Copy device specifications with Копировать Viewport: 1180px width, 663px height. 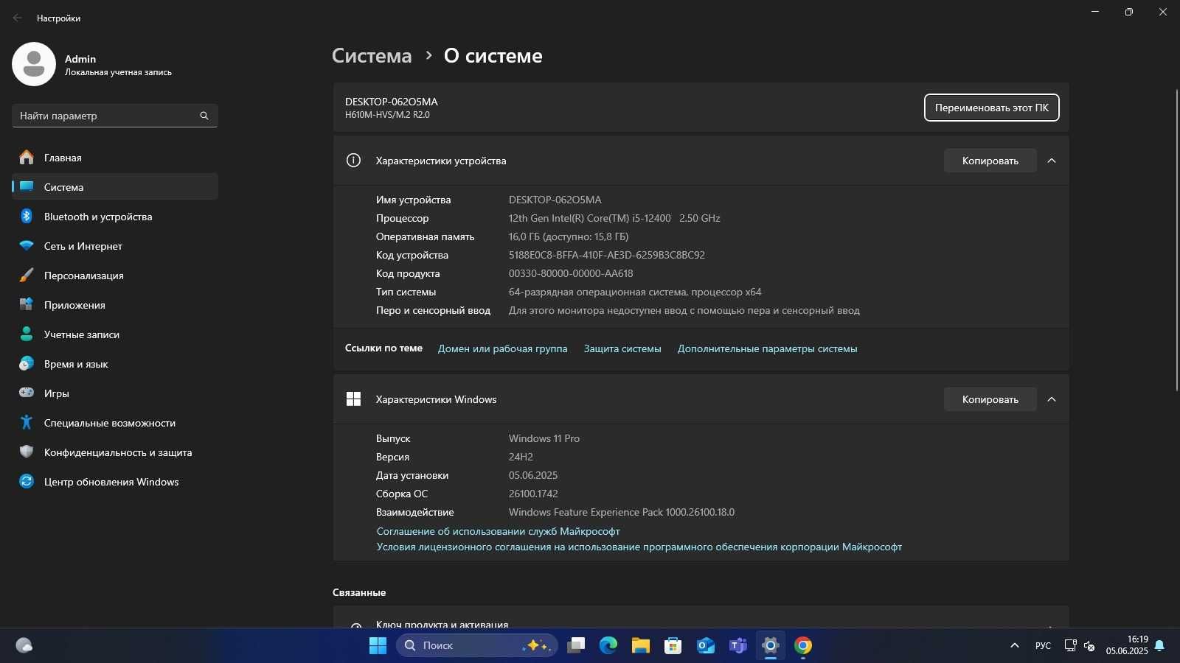tap(990, 161)
